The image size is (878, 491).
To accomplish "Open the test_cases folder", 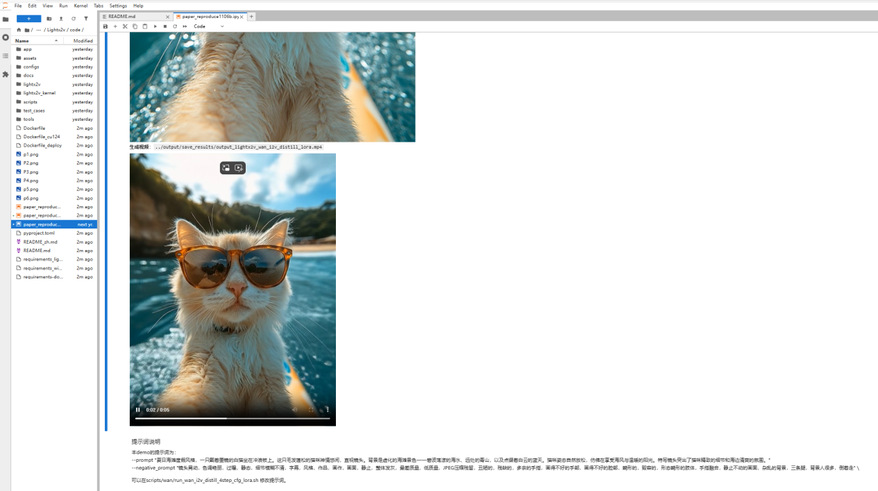I will (54, 110).
